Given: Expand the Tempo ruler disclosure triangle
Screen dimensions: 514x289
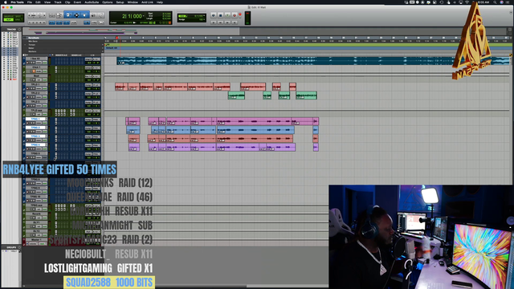Looking at the screenshot, I should tap(25, 45).
